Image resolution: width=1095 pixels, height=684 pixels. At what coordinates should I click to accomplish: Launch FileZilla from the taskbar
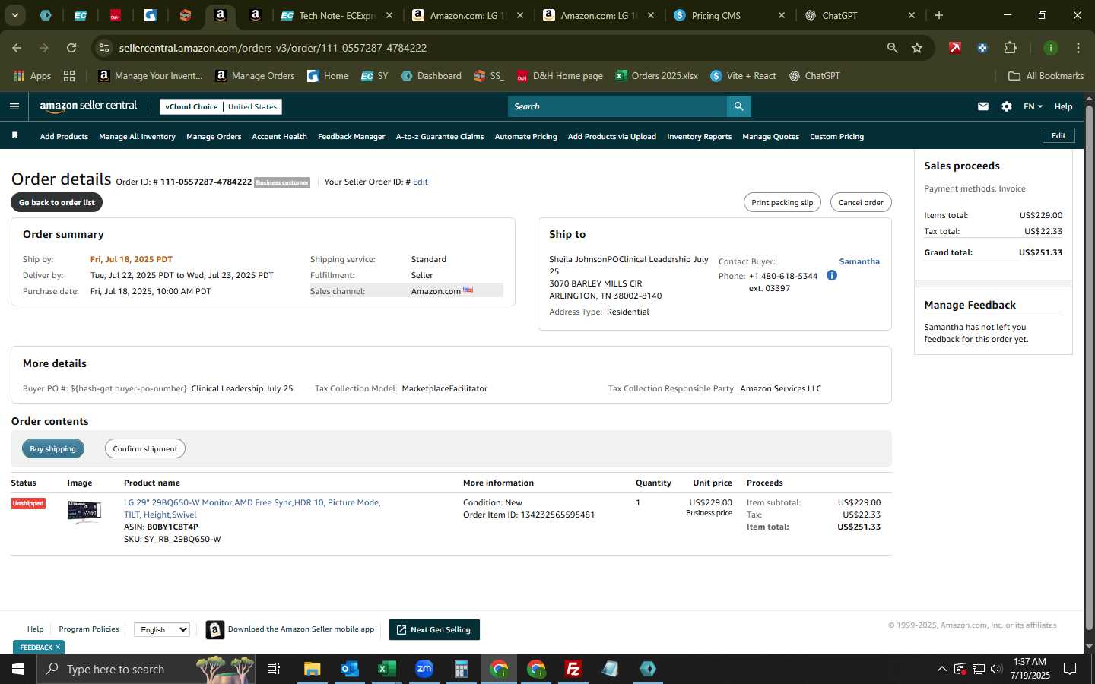click(573, 669)
